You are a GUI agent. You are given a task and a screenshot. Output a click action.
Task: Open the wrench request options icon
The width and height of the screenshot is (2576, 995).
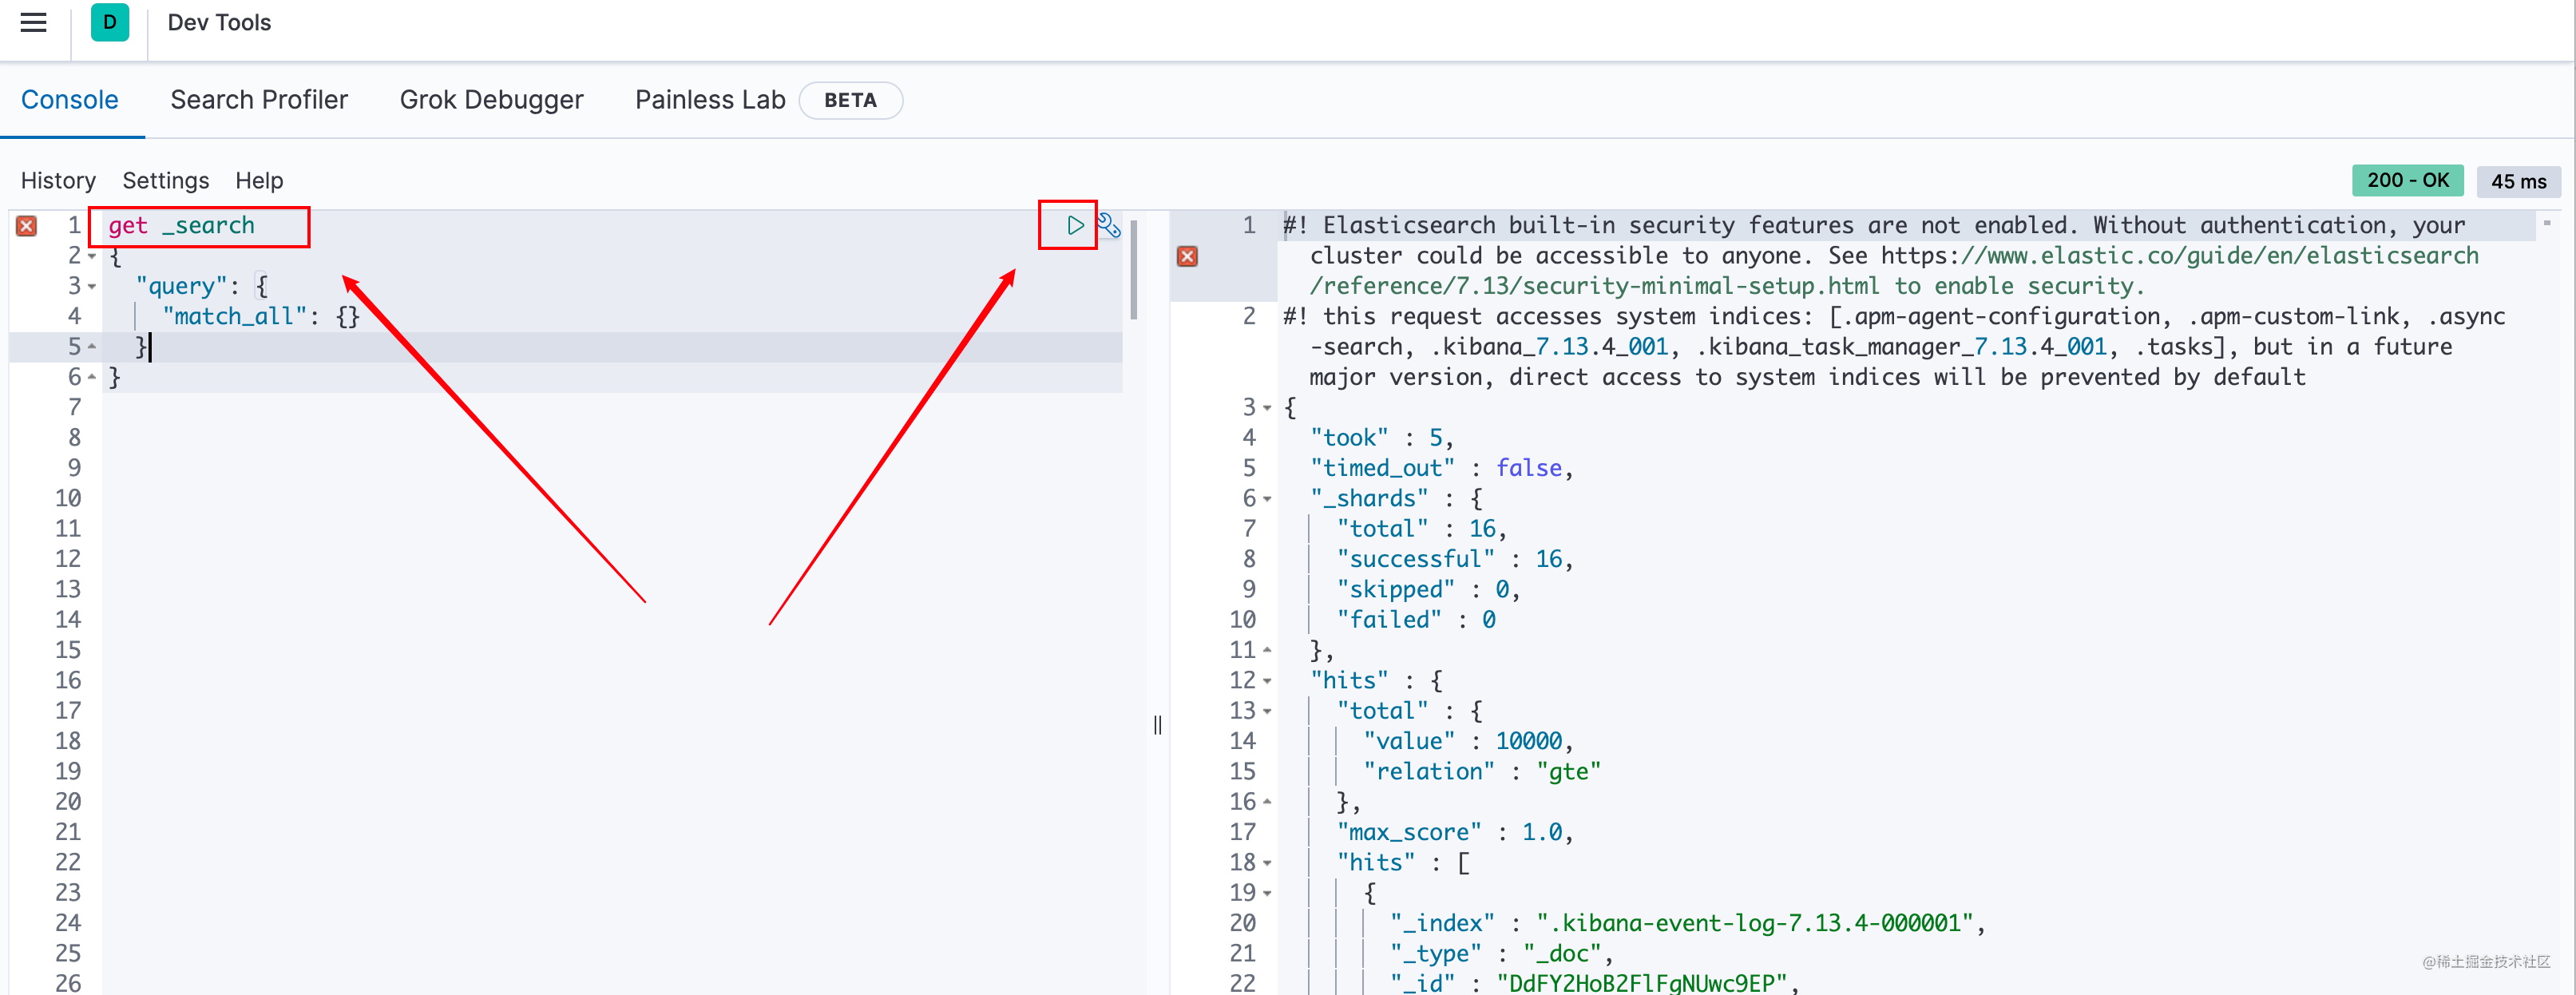coord(1108,225)
